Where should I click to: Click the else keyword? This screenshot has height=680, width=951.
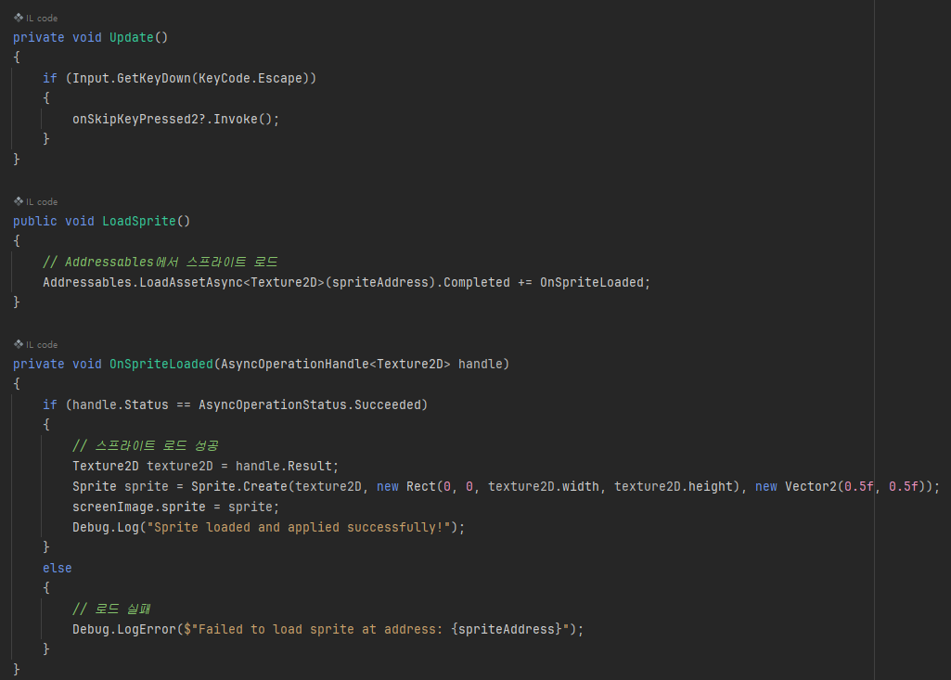(x=57, y=568)
